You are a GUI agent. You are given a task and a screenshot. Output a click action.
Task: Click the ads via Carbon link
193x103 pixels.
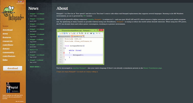19,101
